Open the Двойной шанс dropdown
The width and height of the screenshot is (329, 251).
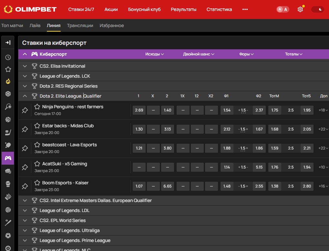click(x=199, y=54)
